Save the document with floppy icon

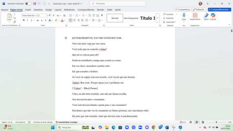35,4
